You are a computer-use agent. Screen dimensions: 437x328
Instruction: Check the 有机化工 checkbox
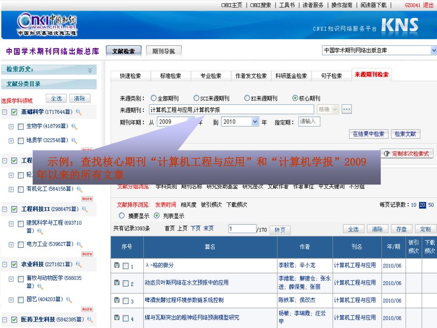coord(20,190)
